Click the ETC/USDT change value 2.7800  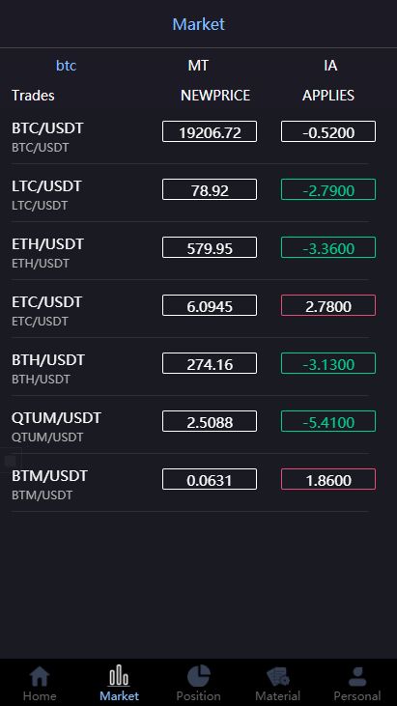328,305
